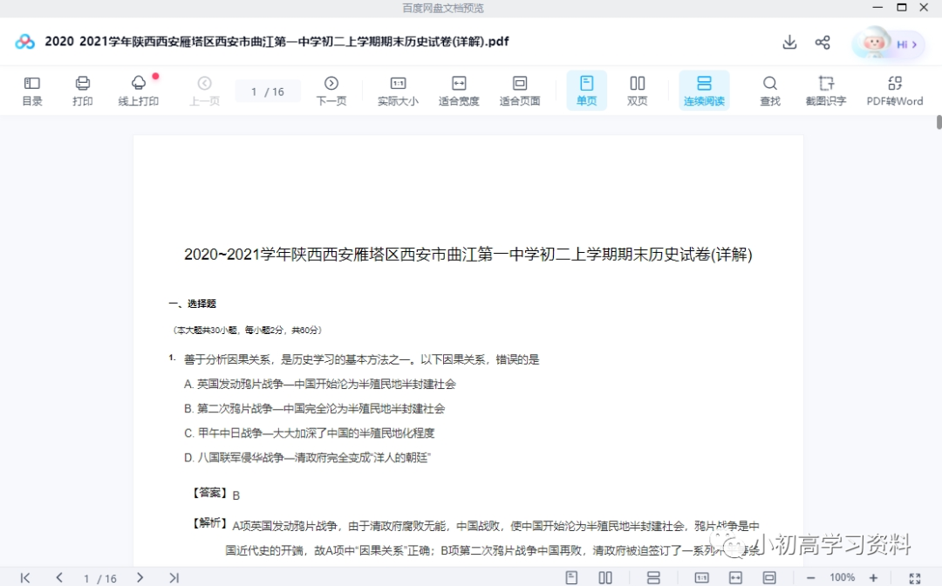
Task: Click the bottom bar page number field
Action: (99, 578)
